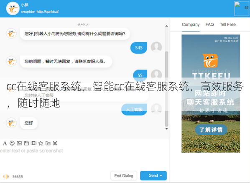
Task: Click the star rating icon
Action: point(41,143)
